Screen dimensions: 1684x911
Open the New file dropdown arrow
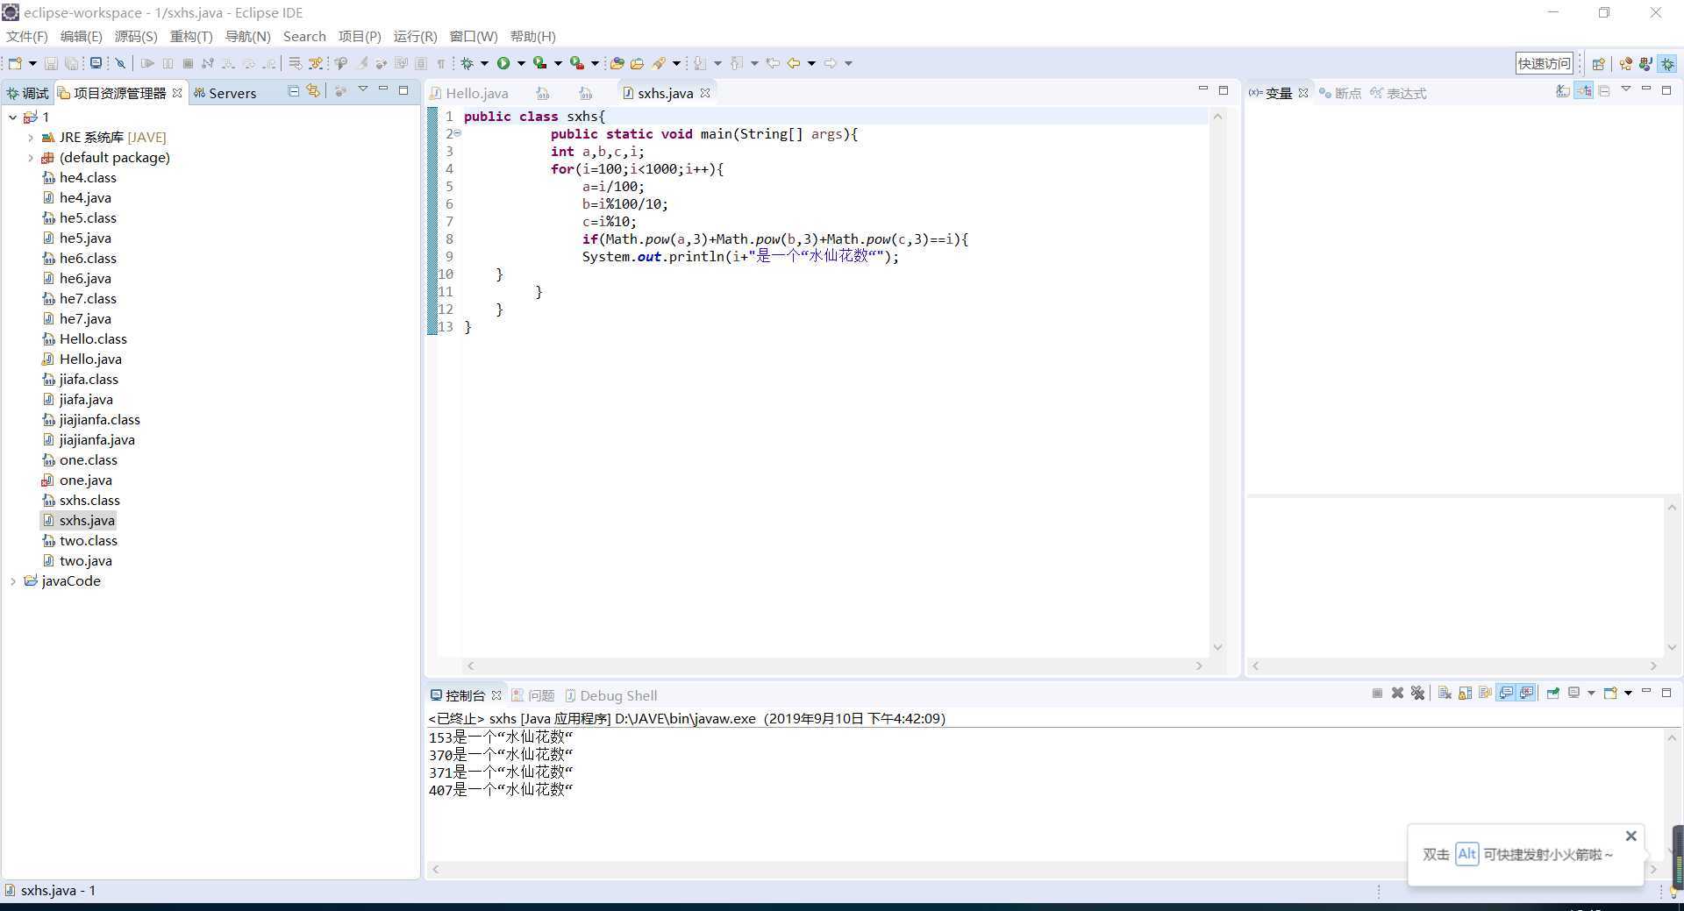tap(32, 63)
